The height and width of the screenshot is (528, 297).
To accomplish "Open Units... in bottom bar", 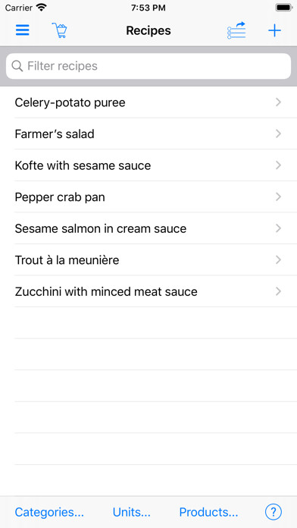I will 132,512.
